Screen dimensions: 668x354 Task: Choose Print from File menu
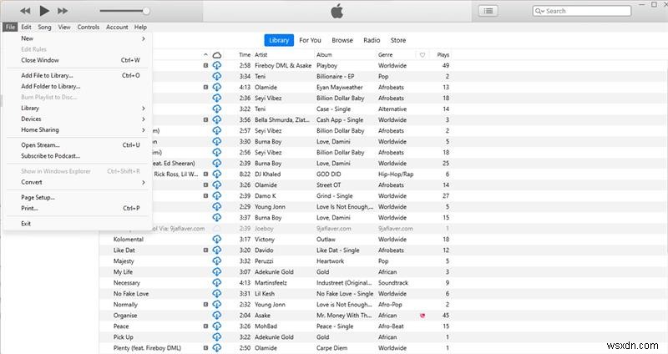tap(78, 209)
